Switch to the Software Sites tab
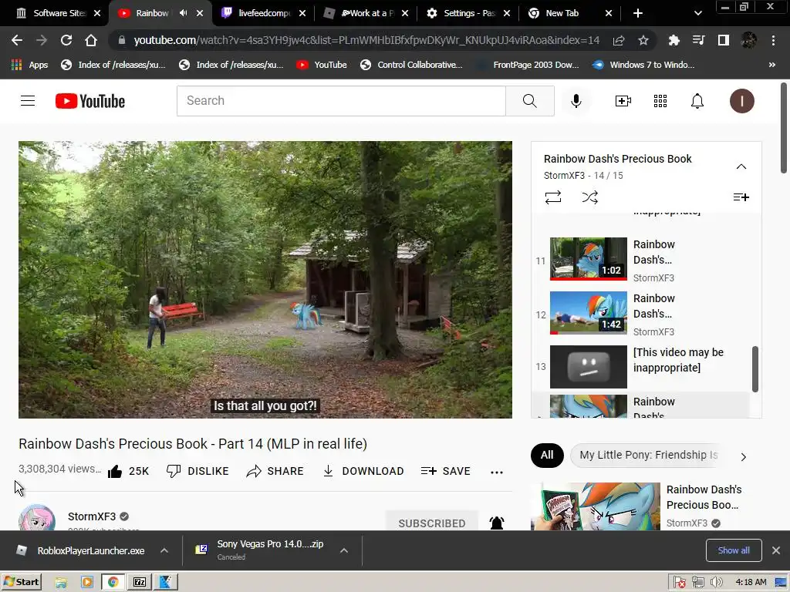Viewport: 790px width, 592px height. point(58,13)
